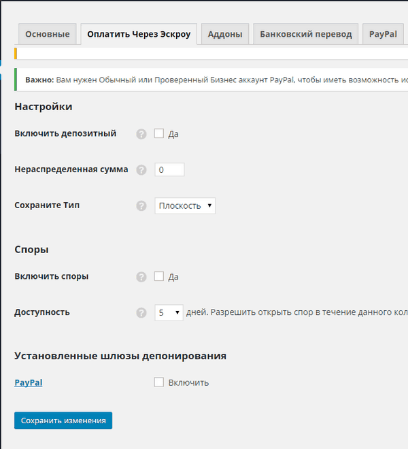This screenshot has height=449, width=408.
Task: Switch to the Основные tab
Action: [x=48, y=34]
